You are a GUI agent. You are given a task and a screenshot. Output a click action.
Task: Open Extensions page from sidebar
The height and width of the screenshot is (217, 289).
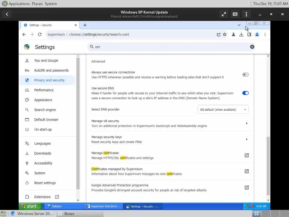[x=42, y=197]
